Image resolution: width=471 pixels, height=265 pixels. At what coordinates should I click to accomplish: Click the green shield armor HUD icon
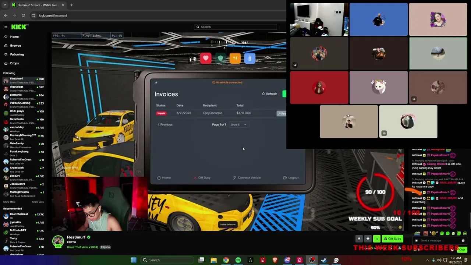tap(220, 58)
